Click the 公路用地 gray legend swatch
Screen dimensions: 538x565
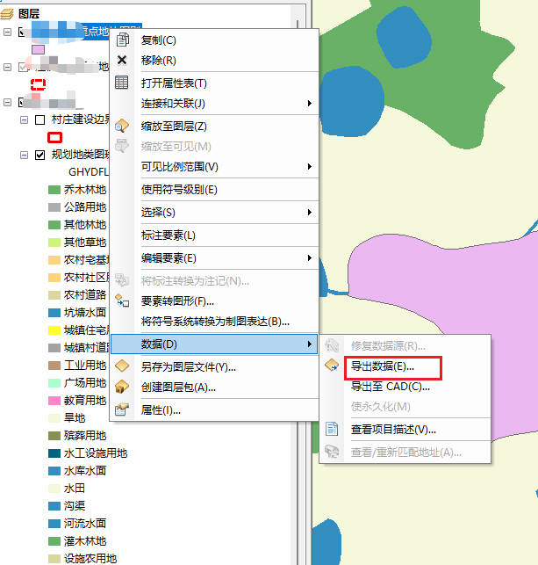tap(54, 207)
